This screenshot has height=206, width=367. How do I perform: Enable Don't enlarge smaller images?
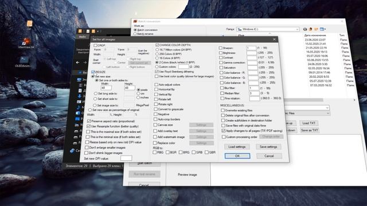[87, 148]
